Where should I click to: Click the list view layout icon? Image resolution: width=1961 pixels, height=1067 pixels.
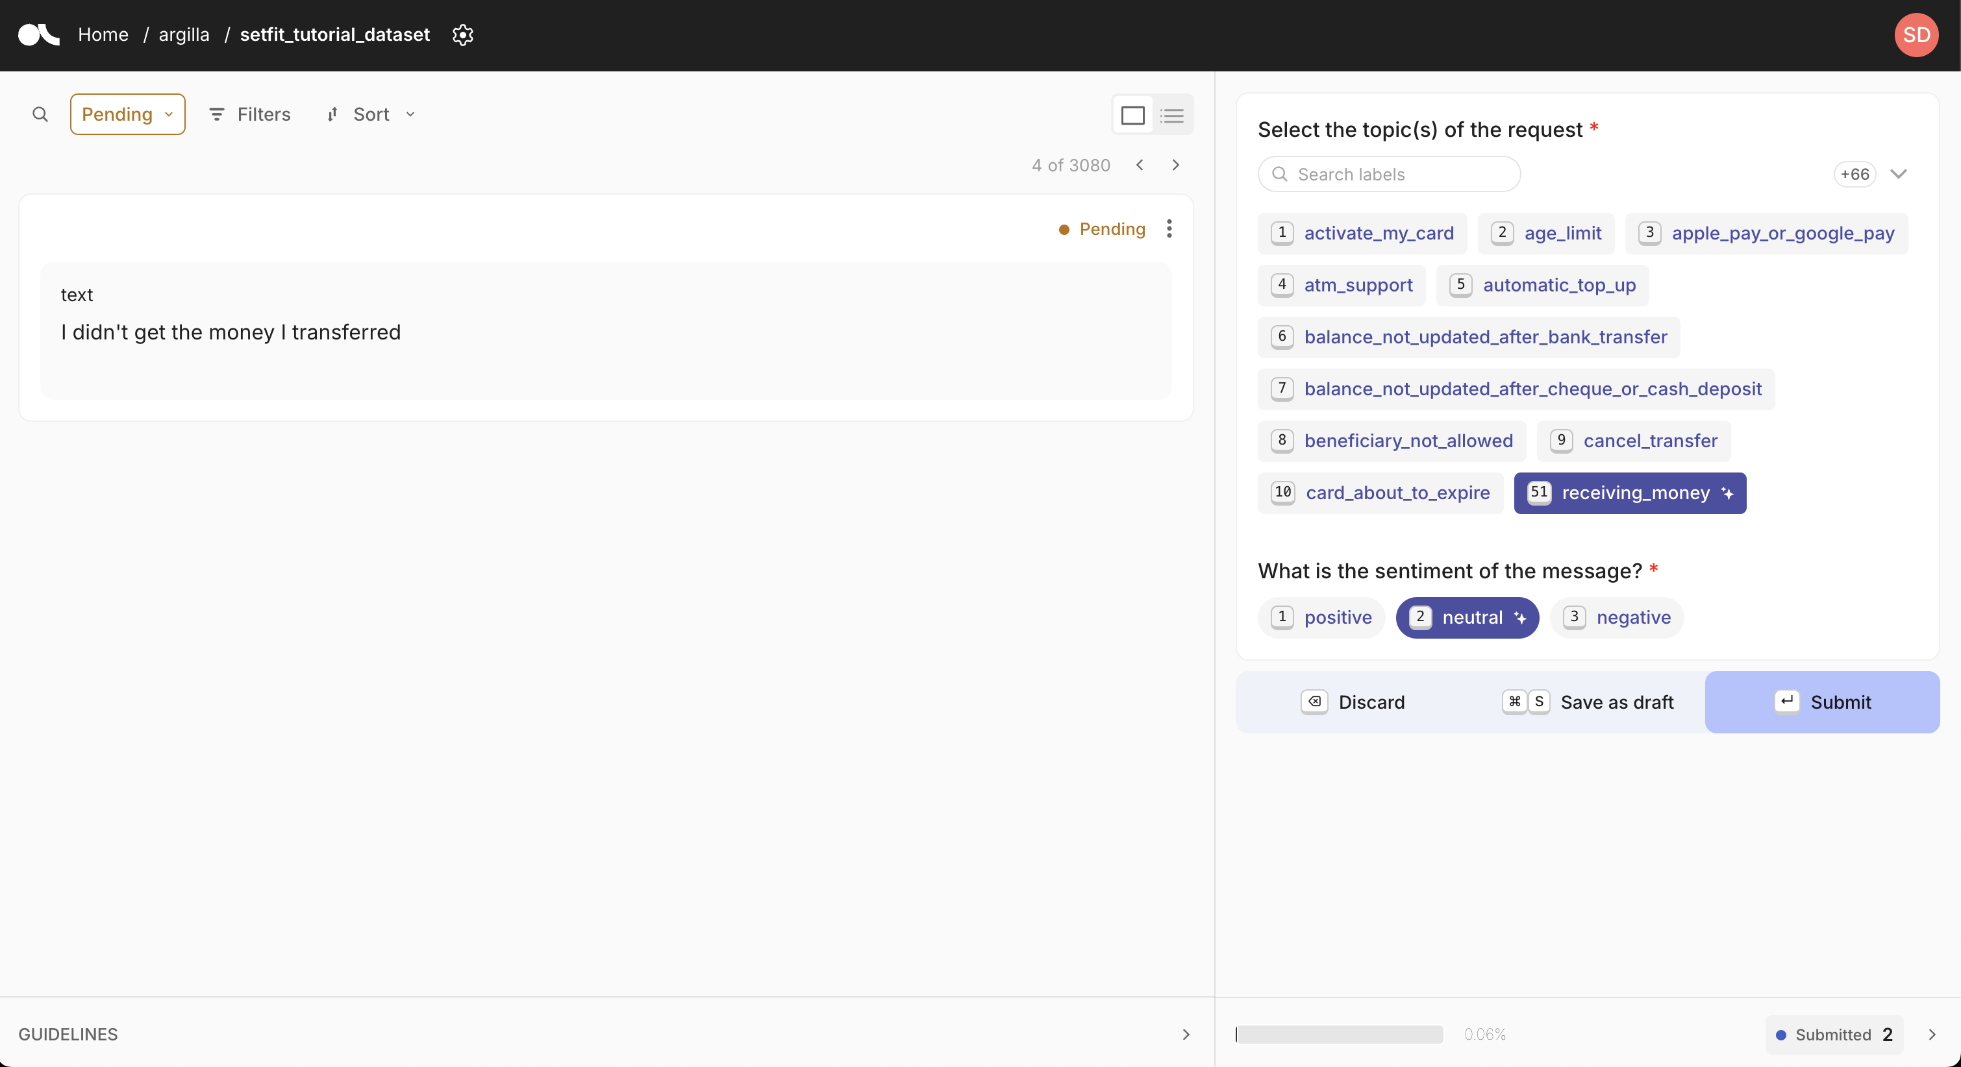pyautogui.click(x=1173, y=114)
